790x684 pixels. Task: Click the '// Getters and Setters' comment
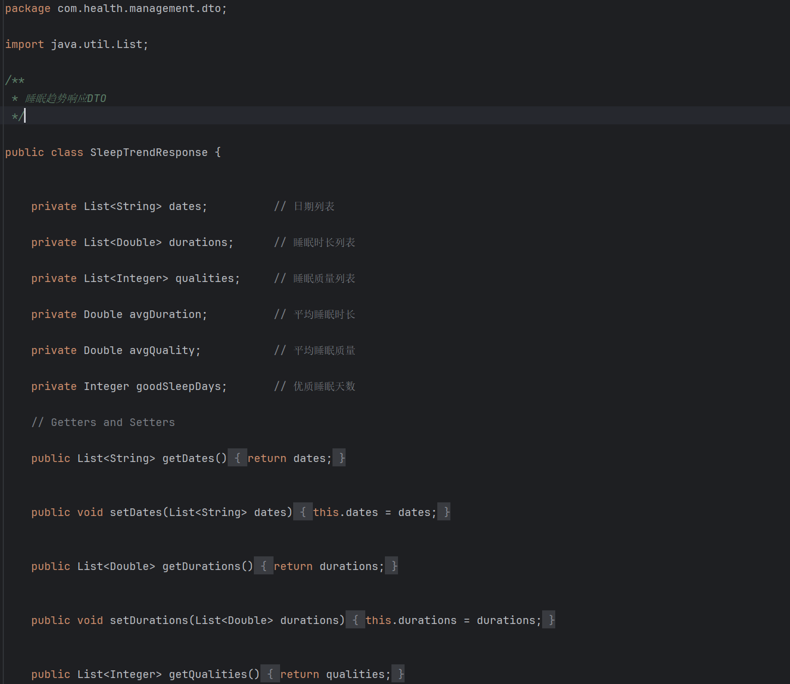tap(103, 423)
